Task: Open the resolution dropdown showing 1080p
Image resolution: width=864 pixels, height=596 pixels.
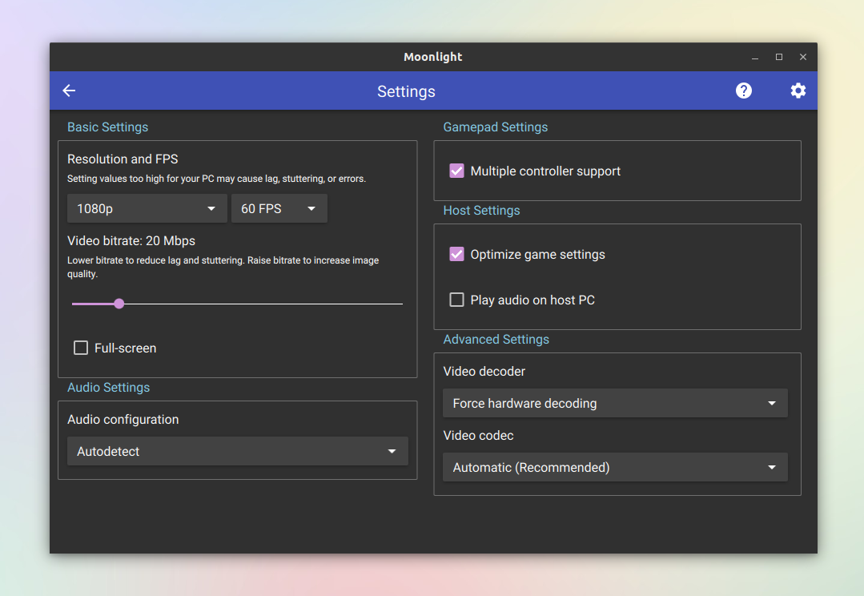Action: [147, 208]
